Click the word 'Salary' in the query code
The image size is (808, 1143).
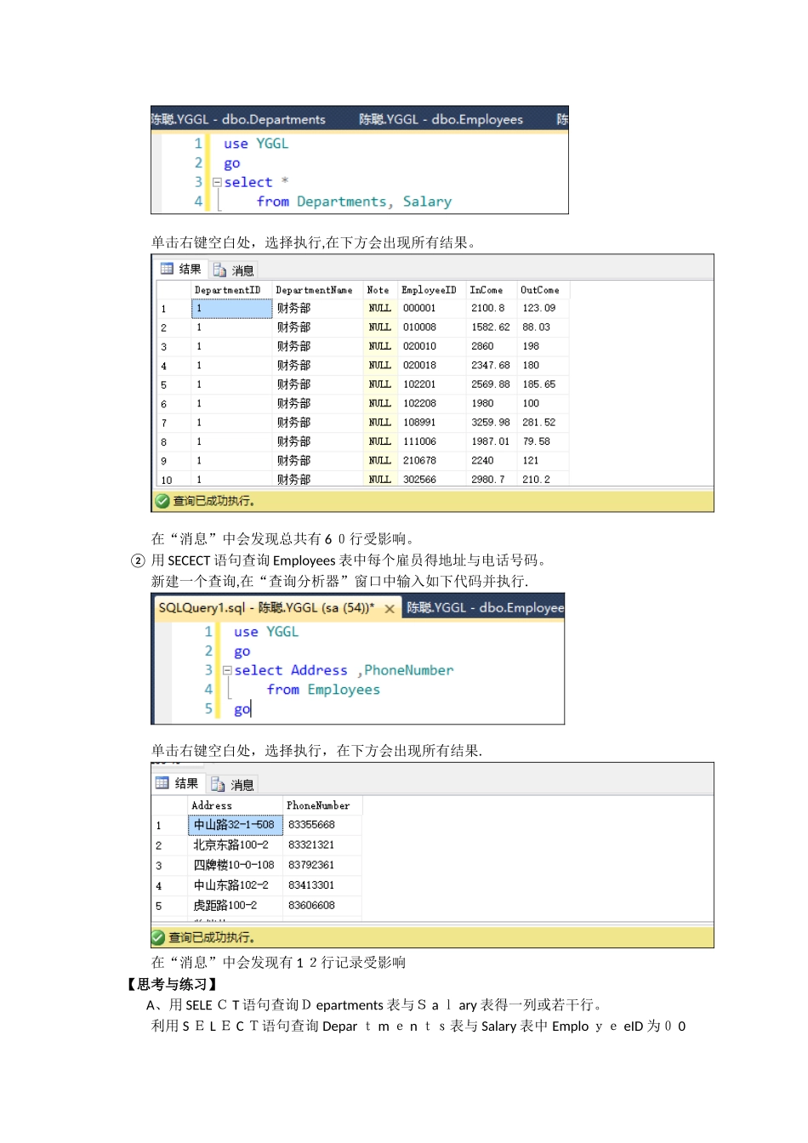point(427,202)
